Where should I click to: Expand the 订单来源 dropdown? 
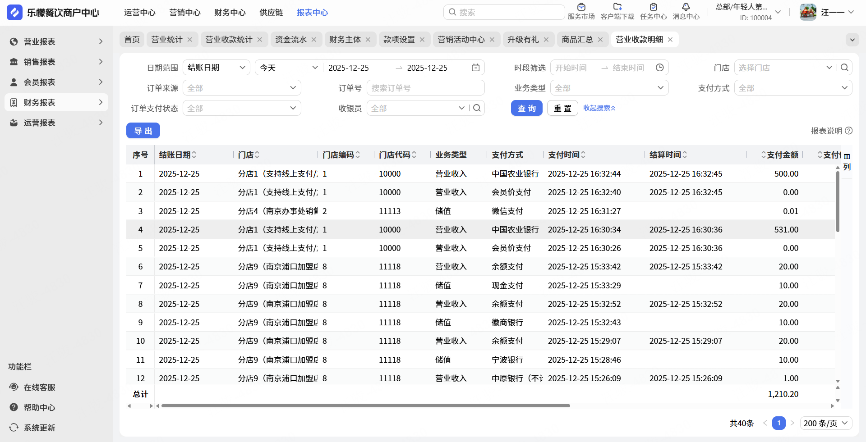pyautogui.click(x=242, y=88)
